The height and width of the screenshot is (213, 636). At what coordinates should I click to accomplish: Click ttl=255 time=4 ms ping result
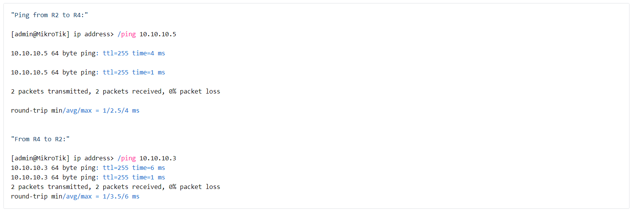(134, 53)
